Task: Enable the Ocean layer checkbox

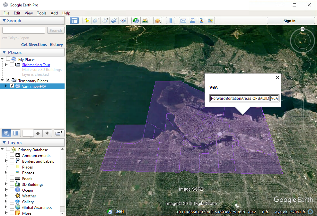Action: coord(12,189)
